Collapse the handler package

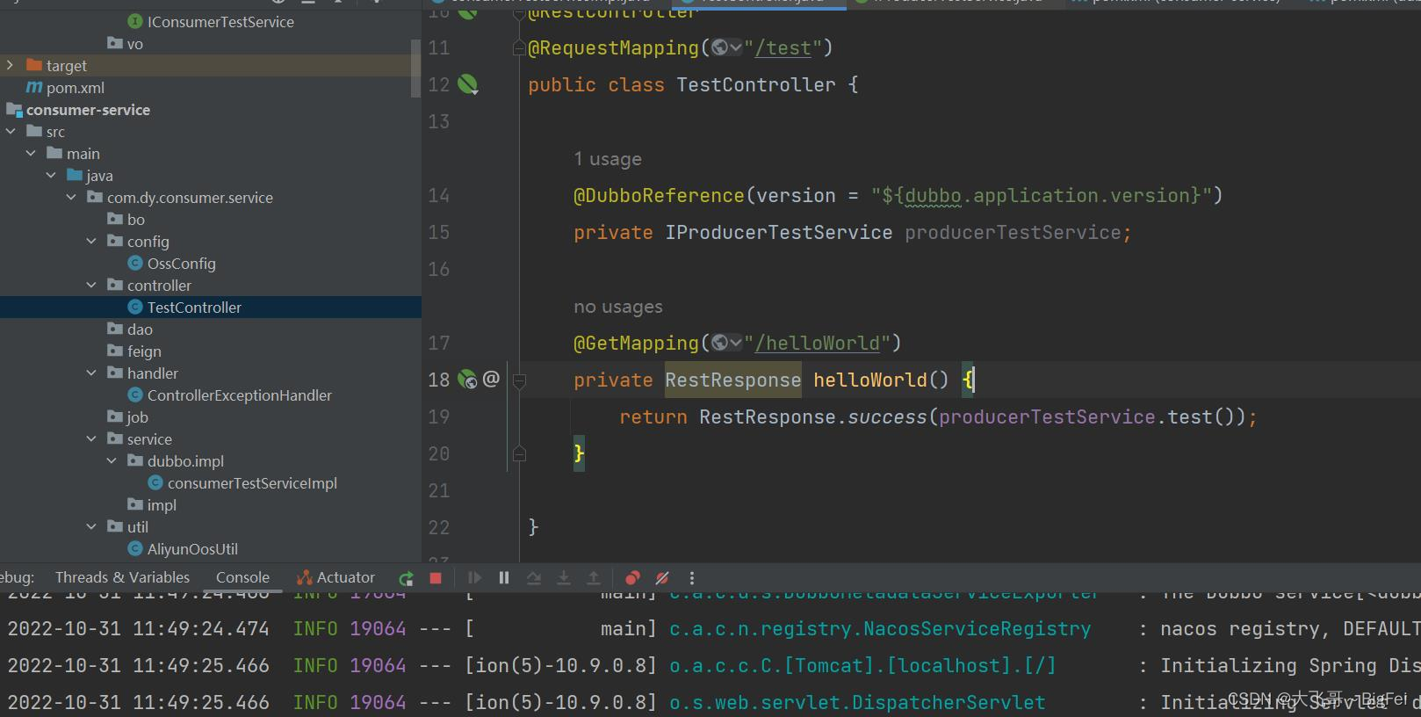tap(91, 373)
